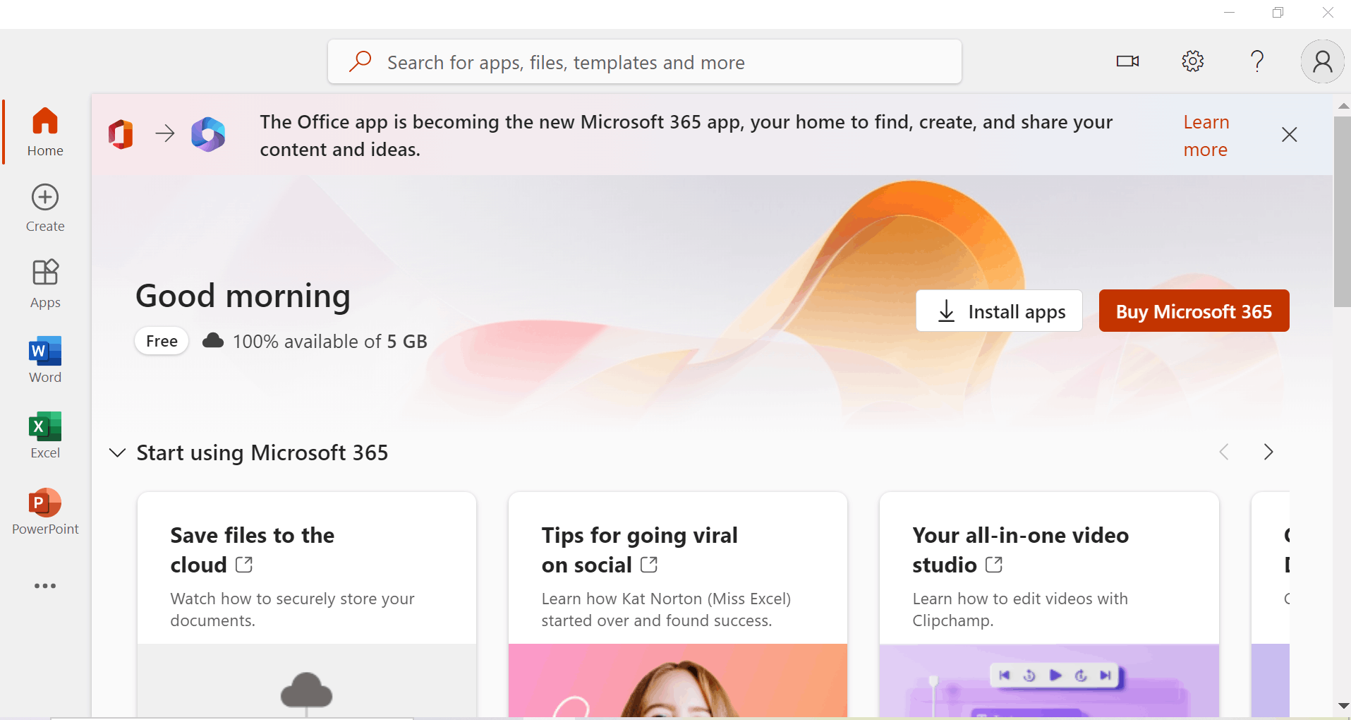1351x720 pixels.
Task: Restore down the window
Action: [1278, 13]
